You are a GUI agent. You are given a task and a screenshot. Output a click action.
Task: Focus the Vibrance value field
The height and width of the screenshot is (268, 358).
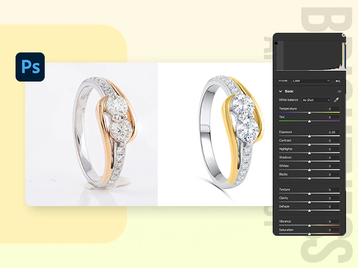click(x=333, y=222)
